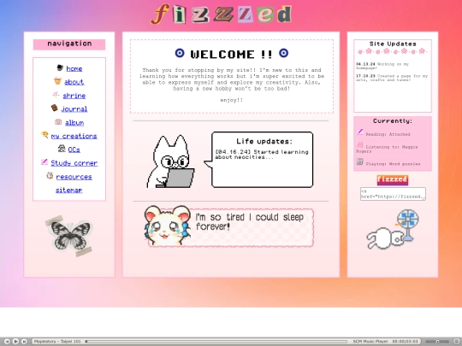
Task: Click the cat with laptop pixel image
Action: tap(170, 161)
